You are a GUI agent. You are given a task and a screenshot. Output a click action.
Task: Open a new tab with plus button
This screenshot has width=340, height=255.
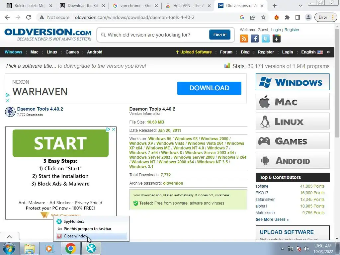(275, 6)
